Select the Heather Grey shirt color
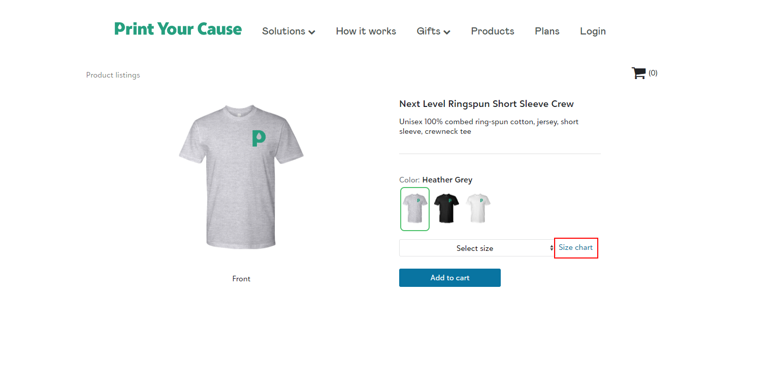This screenshot has height=370, width=775. (x=415, y=209)
